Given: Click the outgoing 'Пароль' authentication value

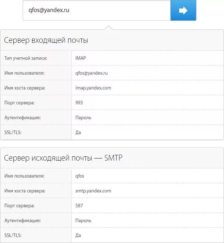Looking at the screenshot, I should tap(83, 220).
